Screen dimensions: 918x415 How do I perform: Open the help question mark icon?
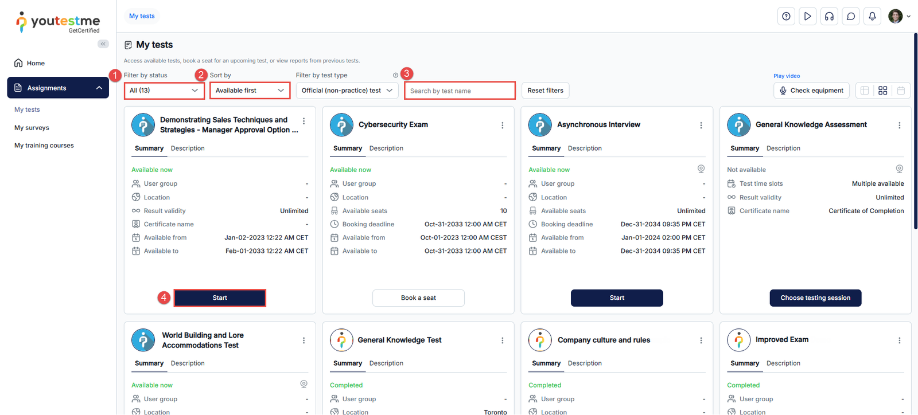point(786,16)
